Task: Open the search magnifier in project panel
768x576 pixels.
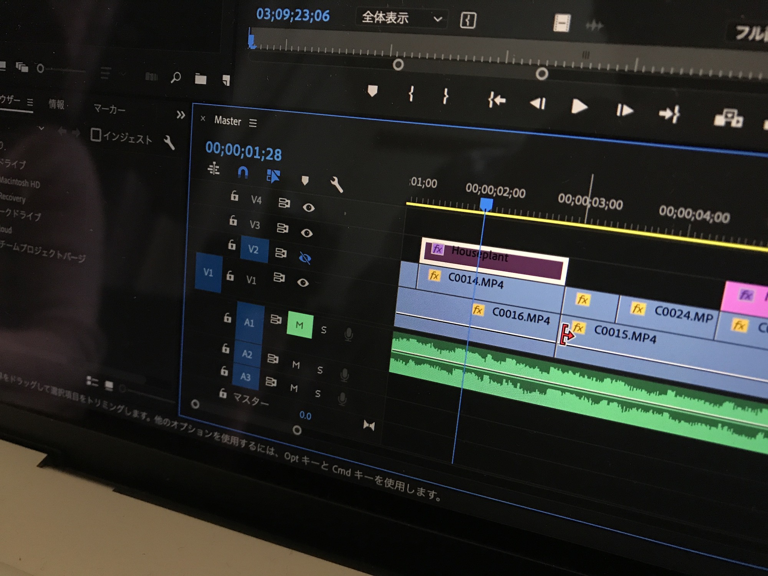Action: point(176,78)
